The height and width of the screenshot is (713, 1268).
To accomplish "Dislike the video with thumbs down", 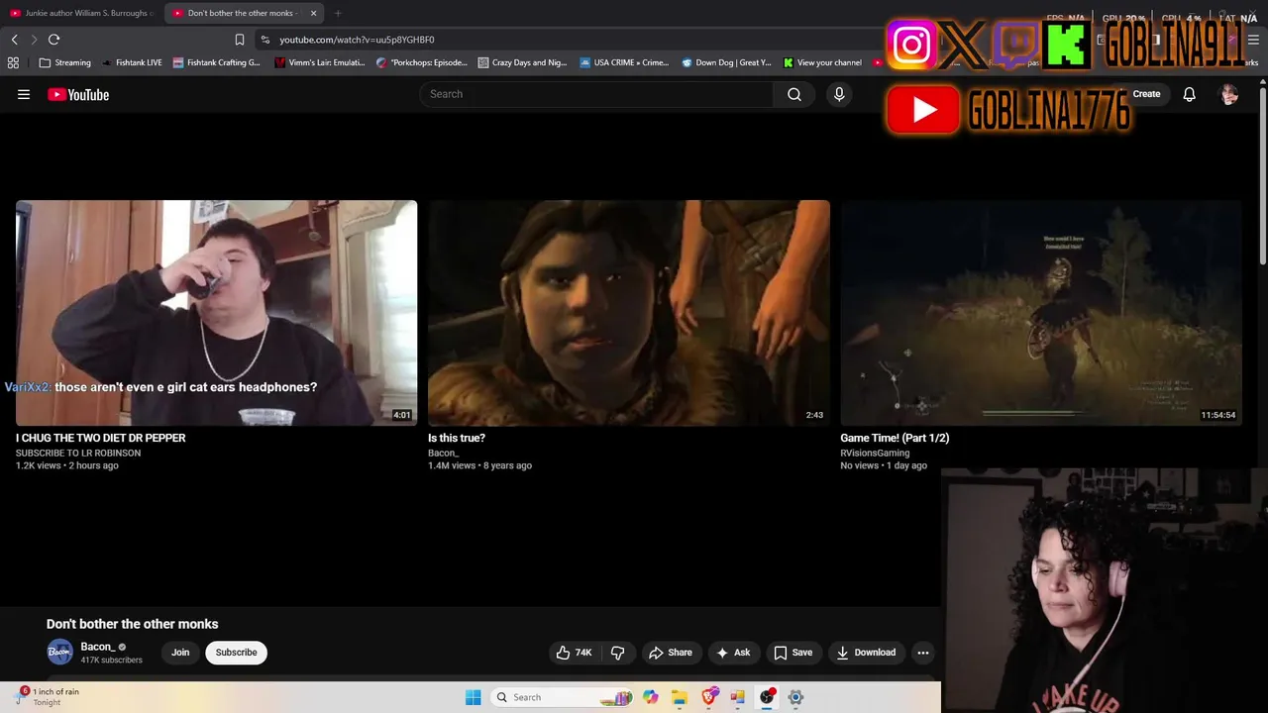I will pyautogui.click(x=617, y=653).
